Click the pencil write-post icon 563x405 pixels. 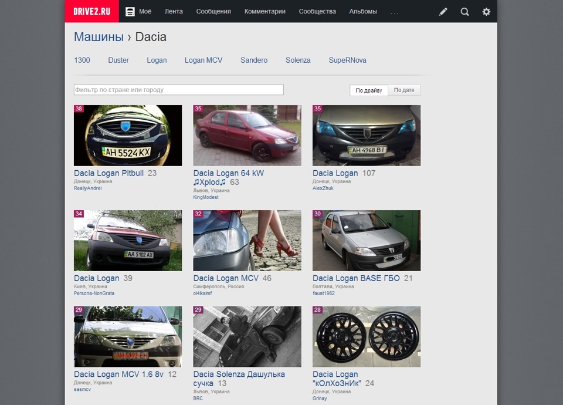click(443, 12)
